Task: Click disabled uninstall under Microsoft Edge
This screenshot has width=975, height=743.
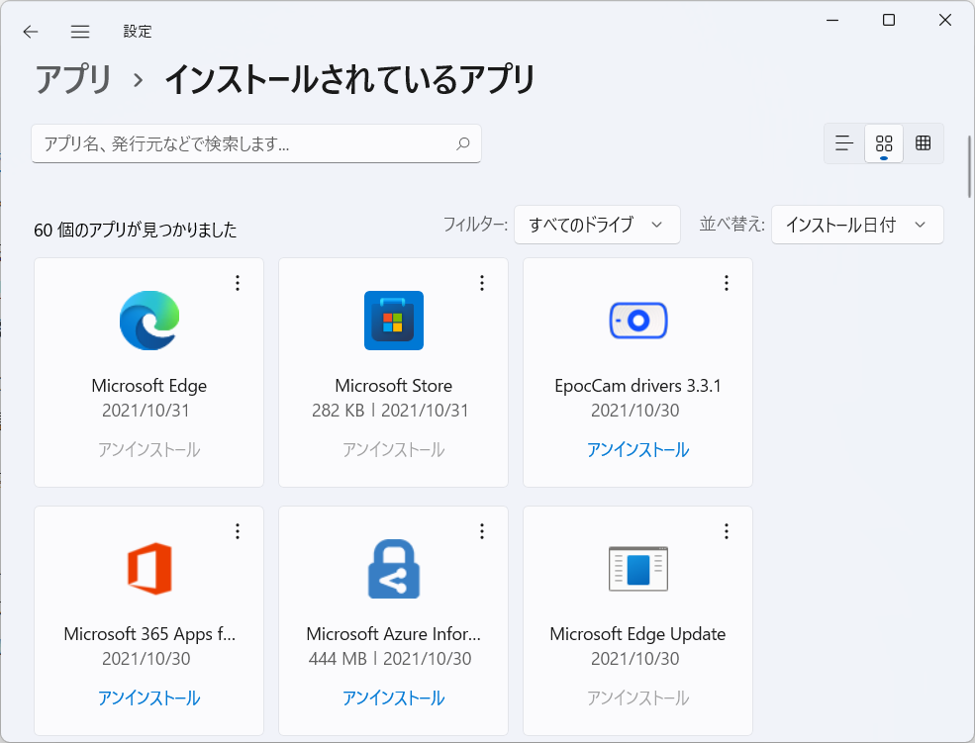Action: (x=149, y=450)
